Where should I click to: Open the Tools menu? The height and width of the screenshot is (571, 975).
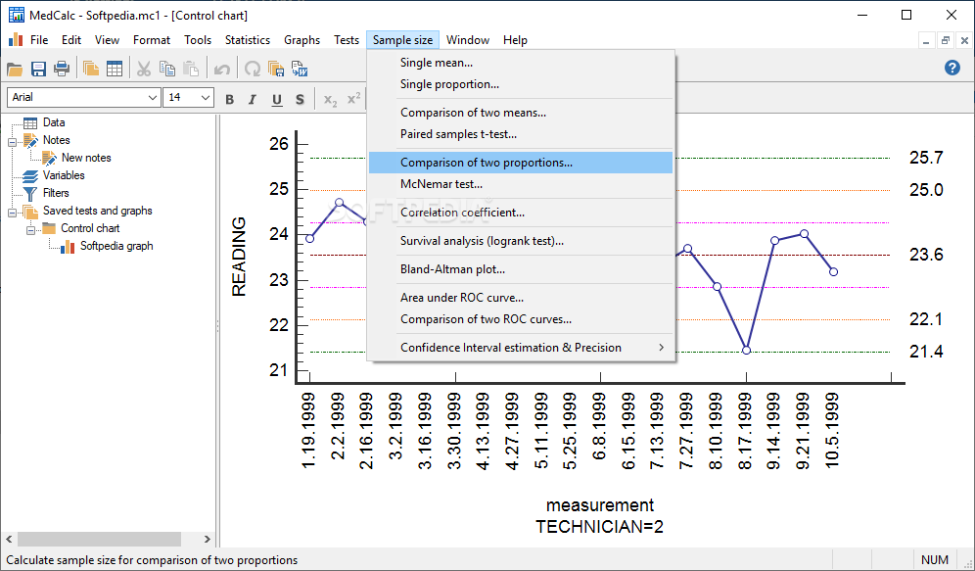click(198, 40)
